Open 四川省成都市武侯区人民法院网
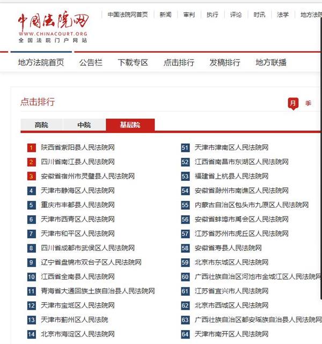 (87, 248)
